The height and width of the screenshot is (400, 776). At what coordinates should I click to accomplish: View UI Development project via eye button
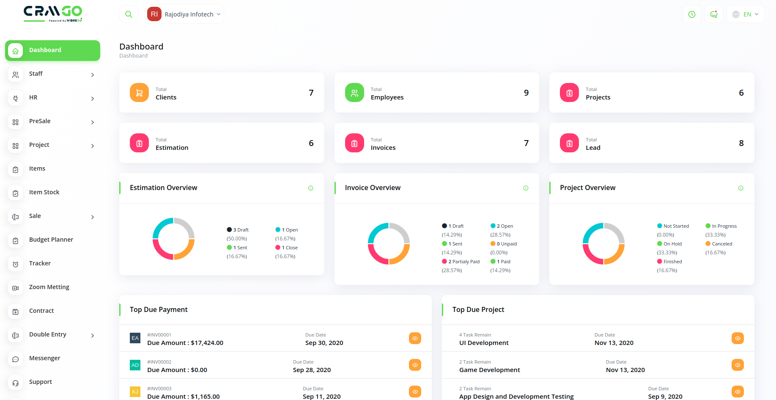pyautogui.click(x=738, y=338)
